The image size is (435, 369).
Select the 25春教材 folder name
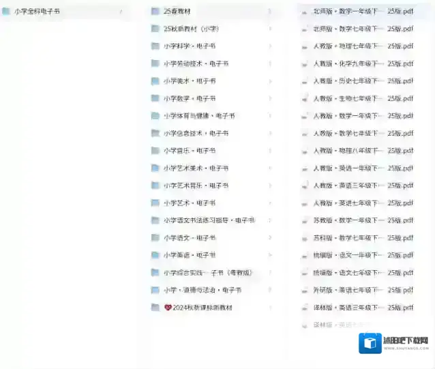[177, 12]
